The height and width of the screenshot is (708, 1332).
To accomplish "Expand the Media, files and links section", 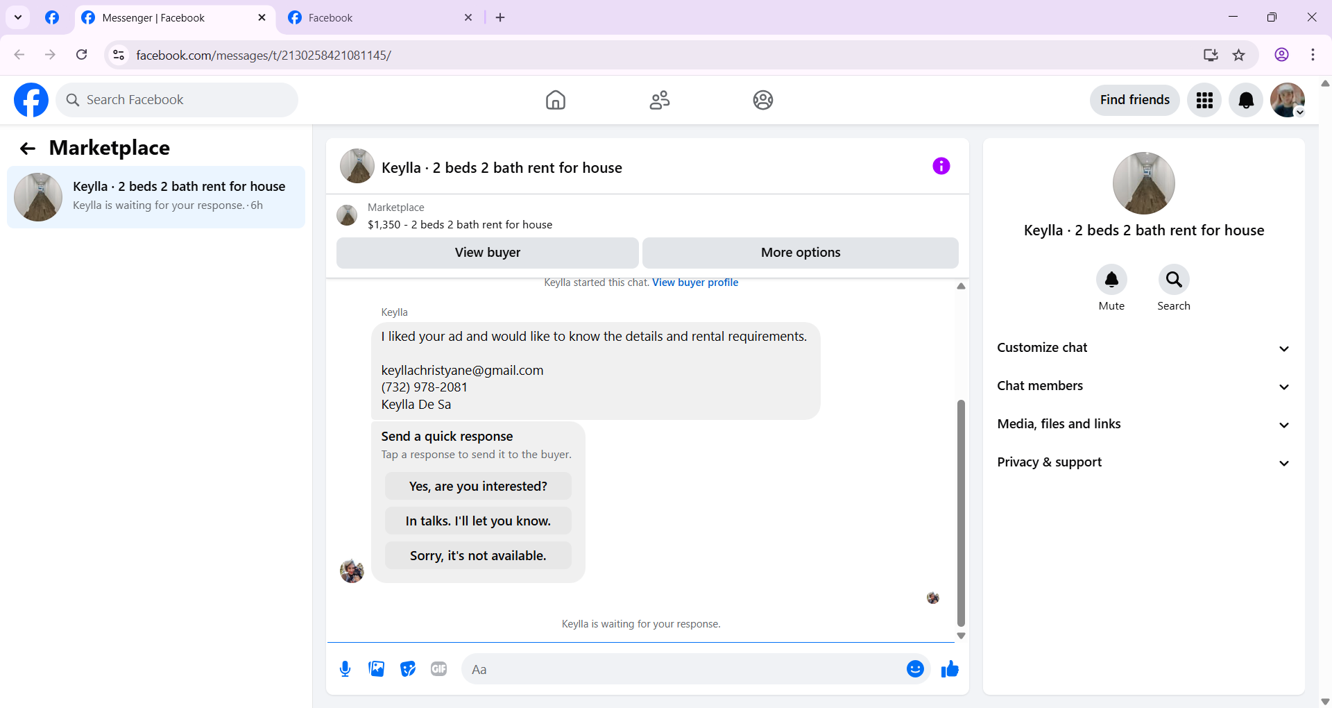I will (x=1143, y=424).
